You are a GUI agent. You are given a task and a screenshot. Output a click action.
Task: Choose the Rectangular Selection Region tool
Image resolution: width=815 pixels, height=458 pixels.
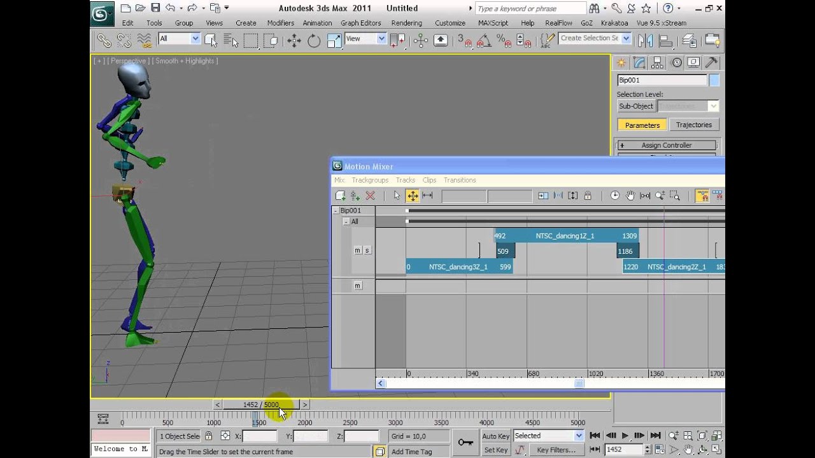[x=251, y=40]
